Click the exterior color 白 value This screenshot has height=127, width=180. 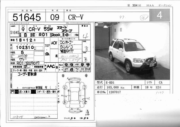coord(22,53)
